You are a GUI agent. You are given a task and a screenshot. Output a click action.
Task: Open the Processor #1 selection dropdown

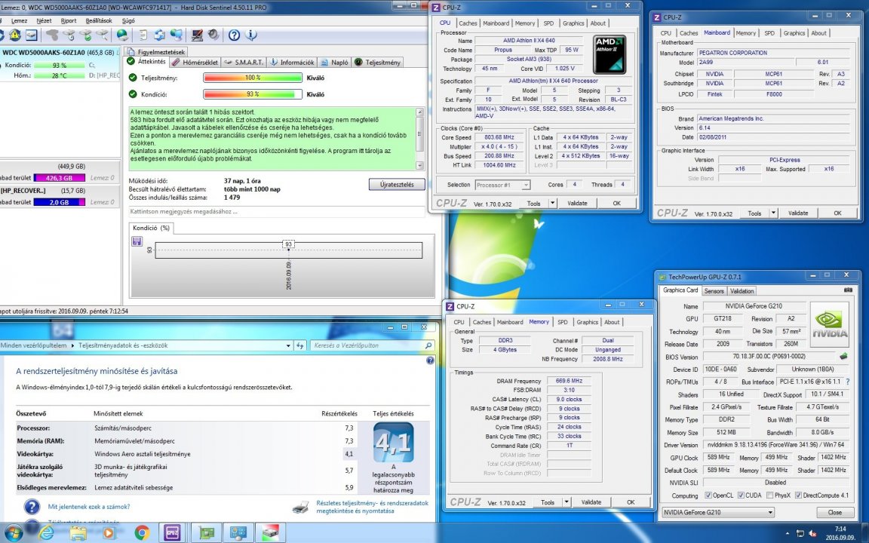click(x=502, y=185)
